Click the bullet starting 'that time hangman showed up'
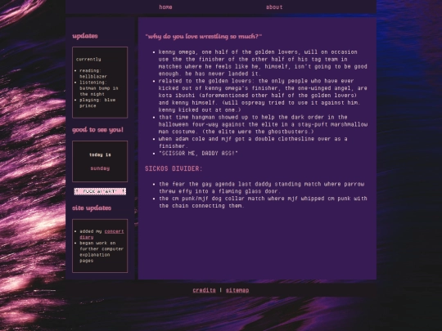This screenshot has width=442, height=331. pos(263,124)
